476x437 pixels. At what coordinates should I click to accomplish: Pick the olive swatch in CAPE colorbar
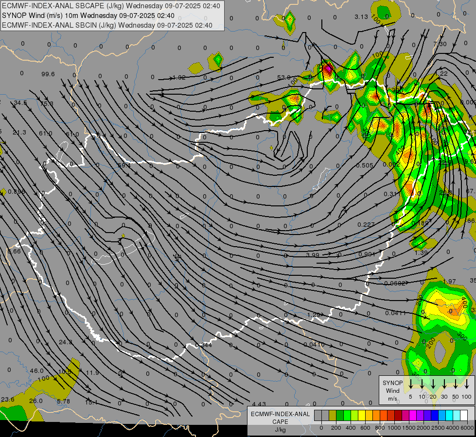coord(333,415)
